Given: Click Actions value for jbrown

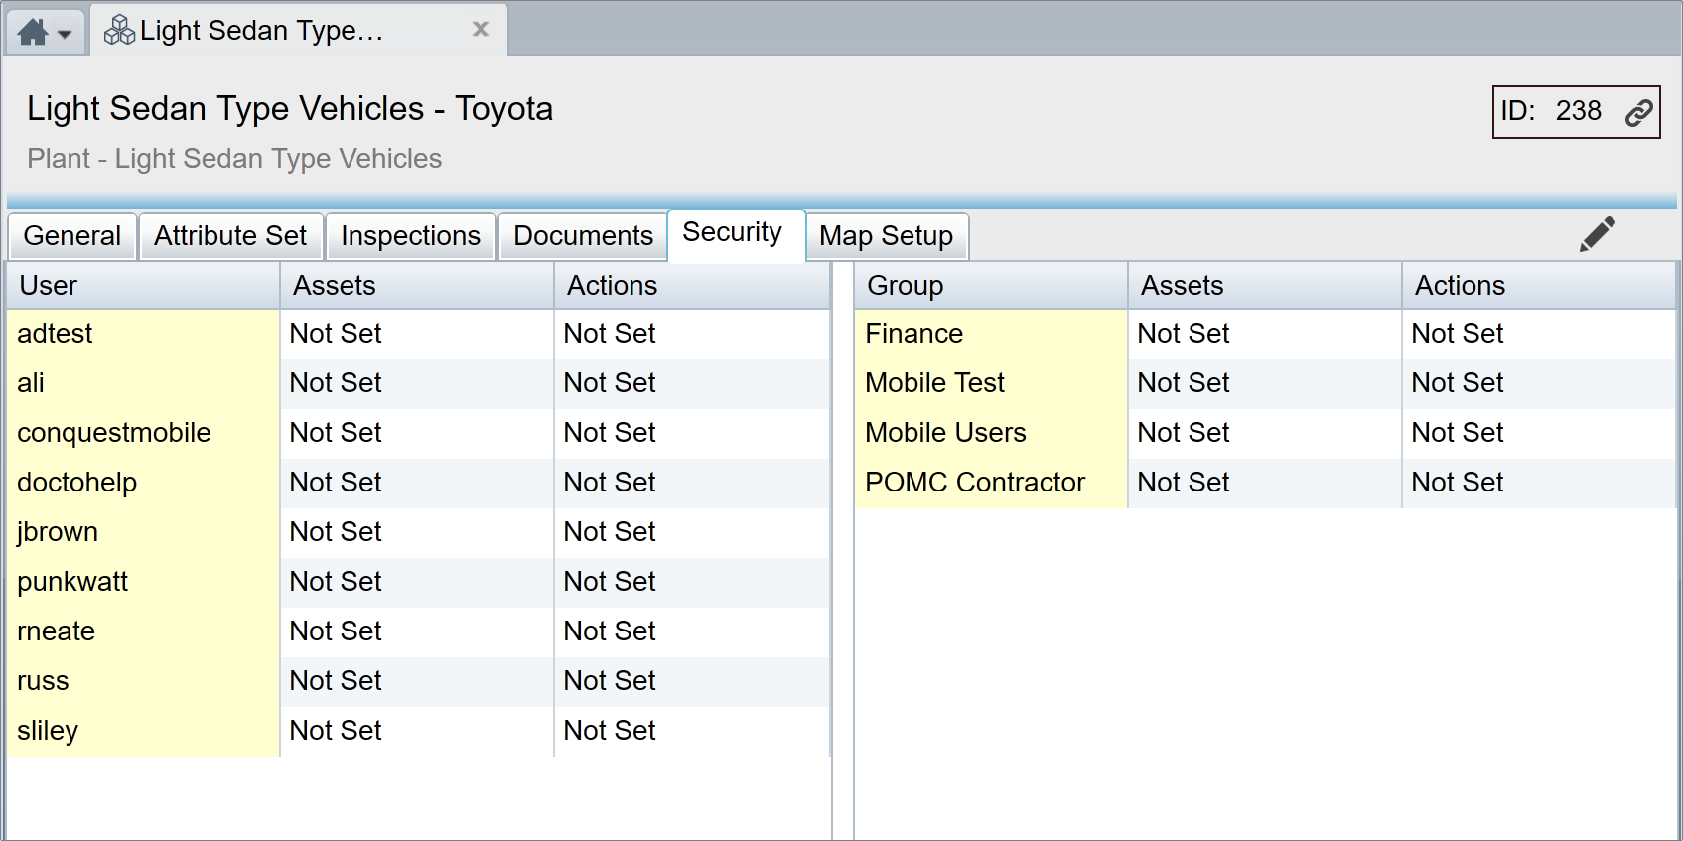Looking at the screenshot, I should click(x=692, y=533).
